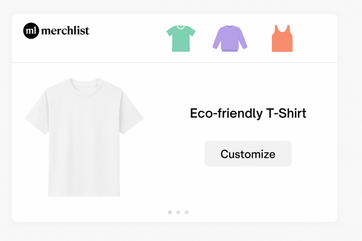Jump to the third carousel dot
This screenshot has height=241, width=362.
(x=187, y=212)
